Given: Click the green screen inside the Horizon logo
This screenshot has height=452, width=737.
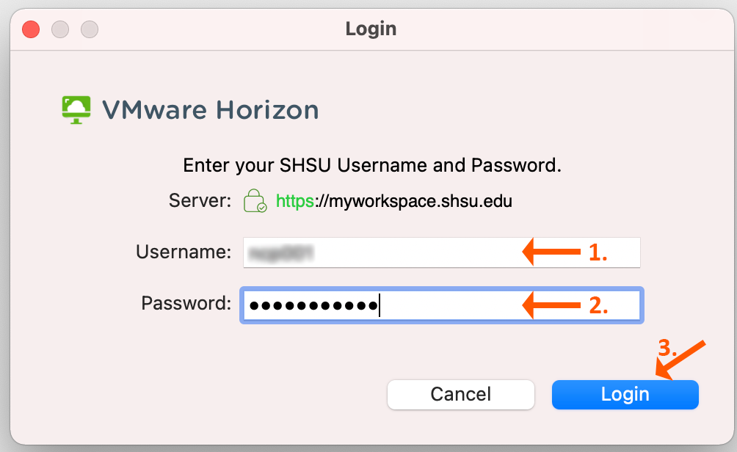Looking at the screenshot, I should [x=76, y=106].
